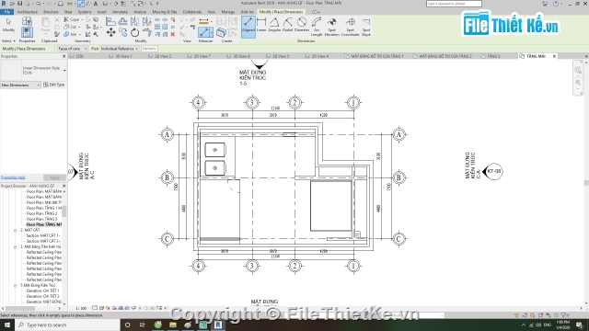Open the view tabs overflow dropdown arrow
The width and height of the screenshot is (589, 331).
[x=586, y=56]
